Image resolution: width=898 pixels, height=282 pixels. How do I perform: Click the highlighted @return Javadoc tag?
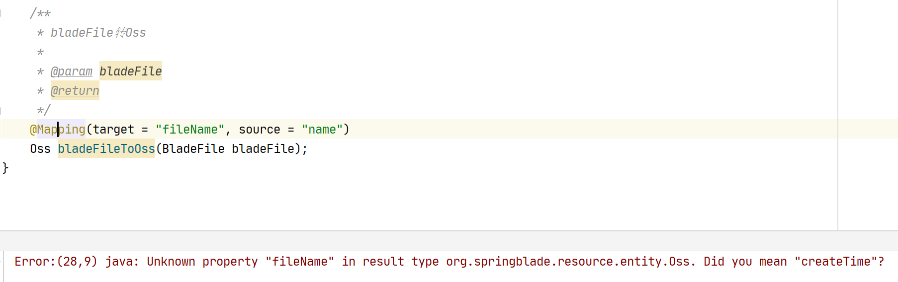pyautogui.click(x=75, y=91)
